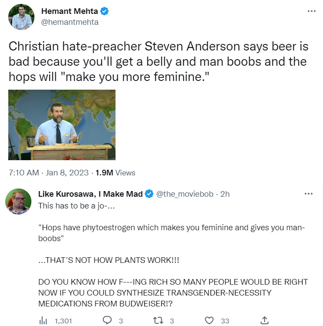Image resolution: width=323 pixels, height=326 pixels.
Task: Like the reply with the heart icon
Action: click(209, 321)
